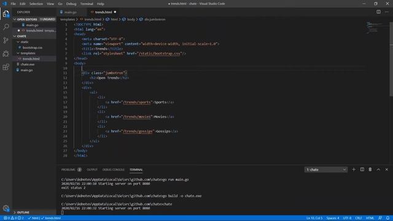Switch to the Output panel tab
Viewport: 393px width, 221px height.
(92, 169)
